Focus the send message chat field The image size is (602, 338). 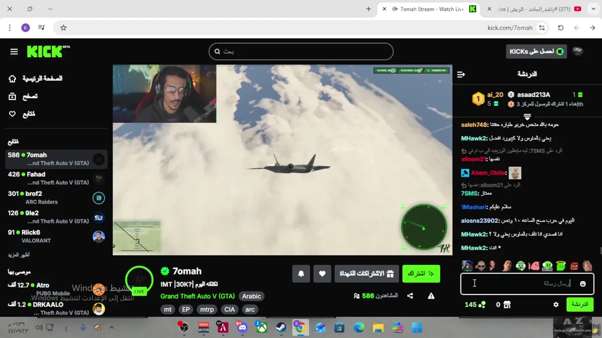527,284
